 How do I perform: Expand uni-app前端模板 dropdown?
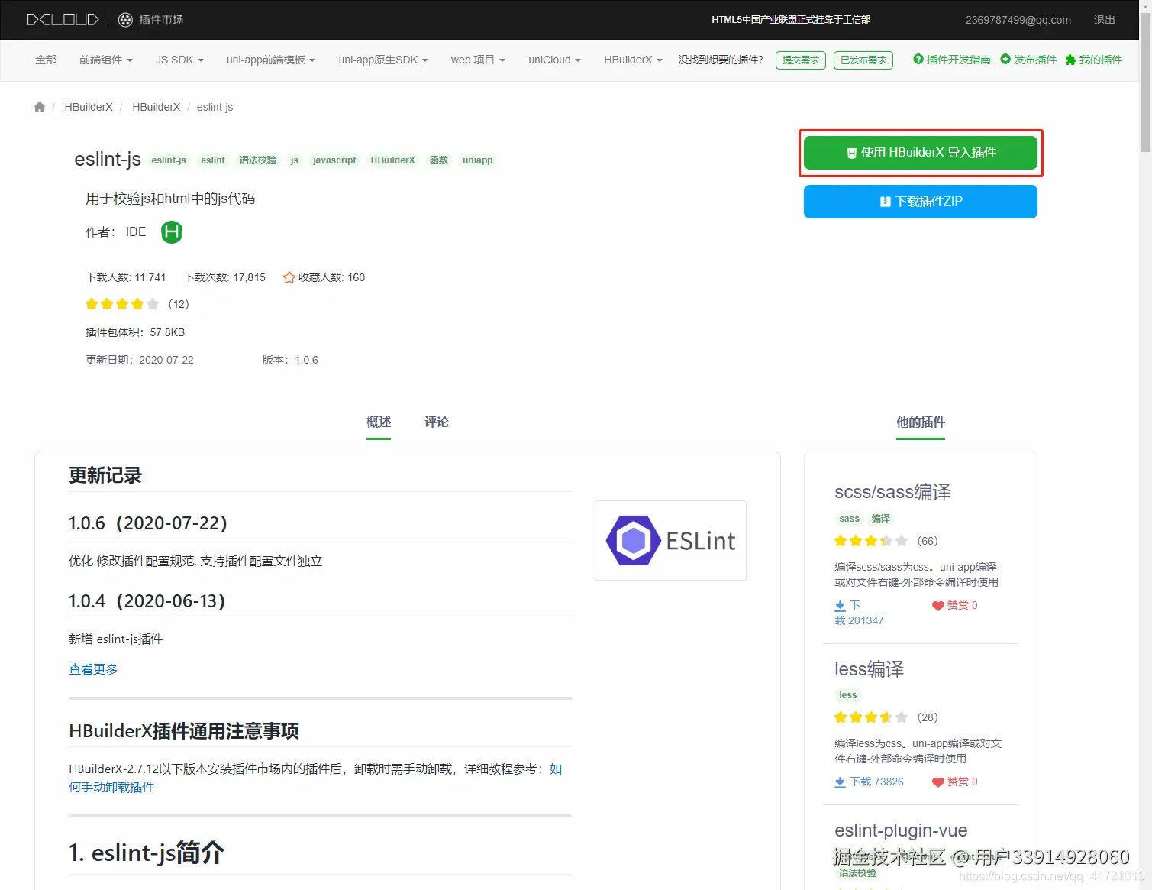click(x=271, y=60)
